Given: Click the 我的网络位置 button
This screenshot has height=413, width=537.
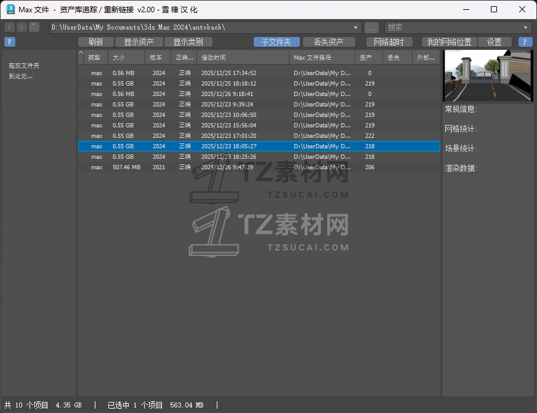Looking at the screenshot, I should point(450,42).
